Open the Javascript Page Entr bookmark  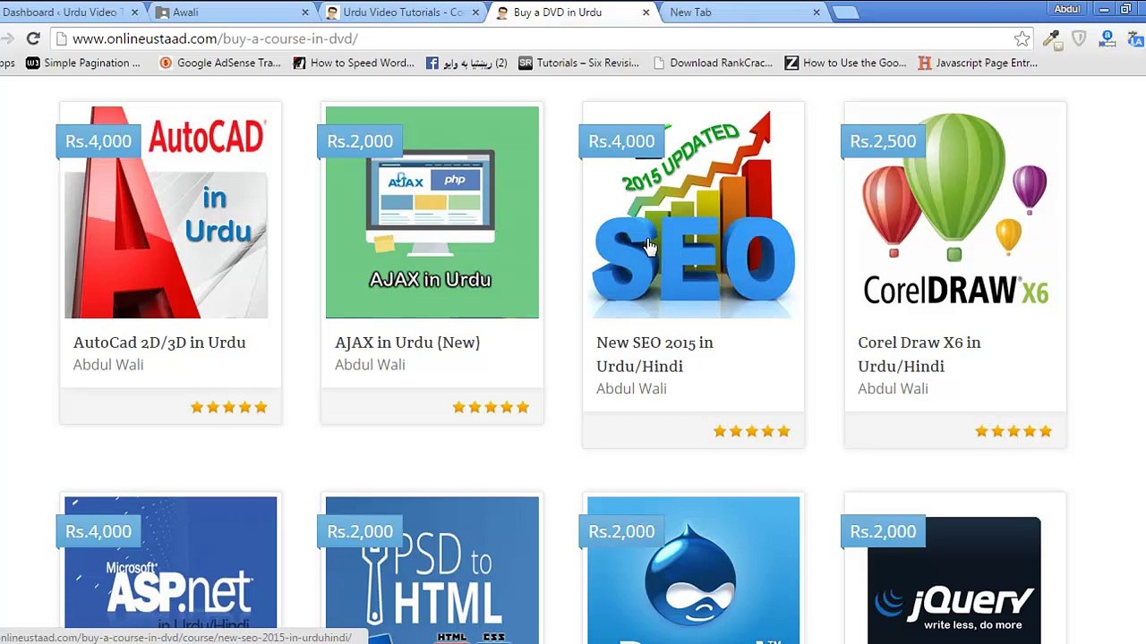coord(979,63)
